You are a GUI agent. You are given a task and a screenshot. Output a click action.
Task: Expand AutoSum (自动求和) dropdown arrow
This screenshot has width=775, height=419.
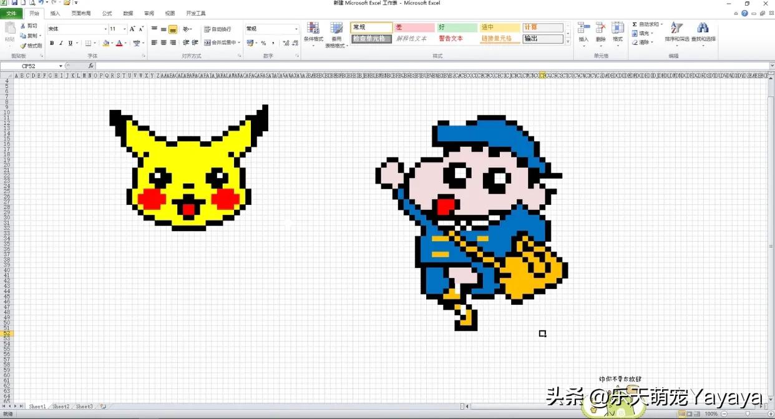(x=661, y=24)
